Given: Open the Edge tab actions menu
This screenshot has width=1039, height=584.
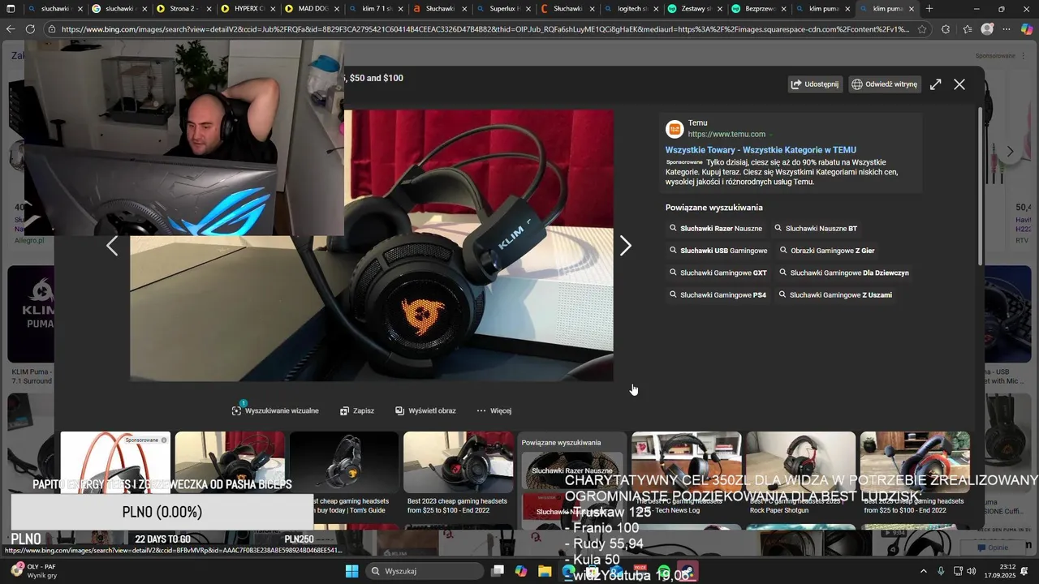Looking at the screenshot, I should tap(11, 9).
